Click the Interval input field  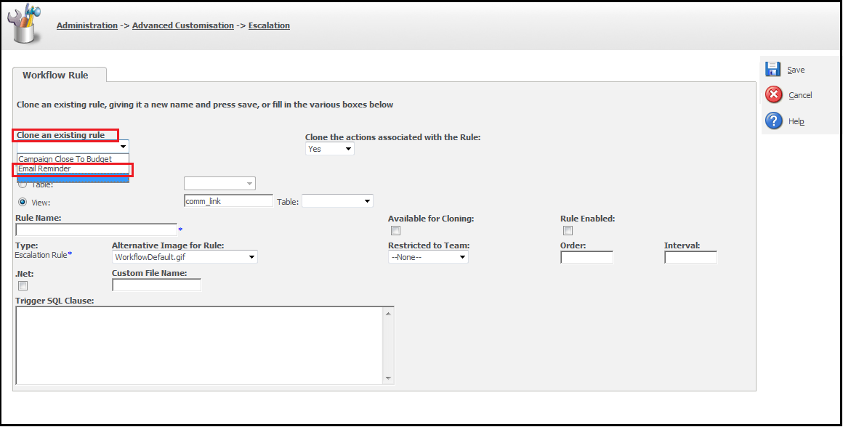(691, 257)
